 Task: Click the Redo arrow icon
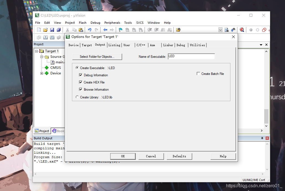(x=96, y=30)
